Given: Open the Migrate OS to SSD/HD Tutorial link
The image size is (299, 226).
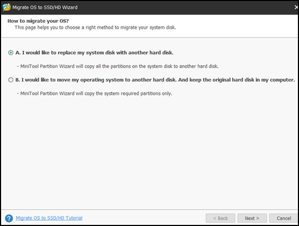Looking at the screenshot, I should point(49,218).
